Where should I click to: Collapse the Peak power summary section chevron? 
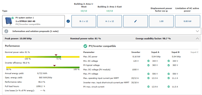coord(197,39)
